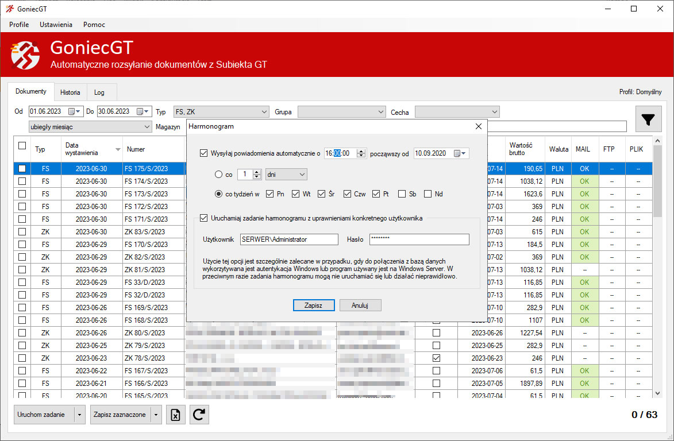
Task: Select the 'co' days interval radio button
Action: tap(218, 175)
